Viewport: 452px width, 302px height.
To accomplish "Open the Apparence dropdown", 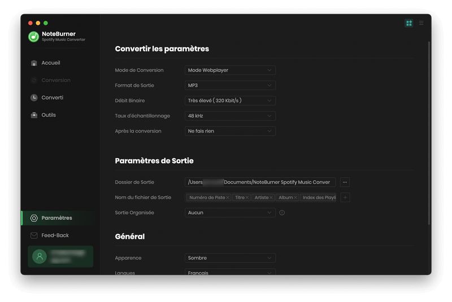I will (230, 258).
